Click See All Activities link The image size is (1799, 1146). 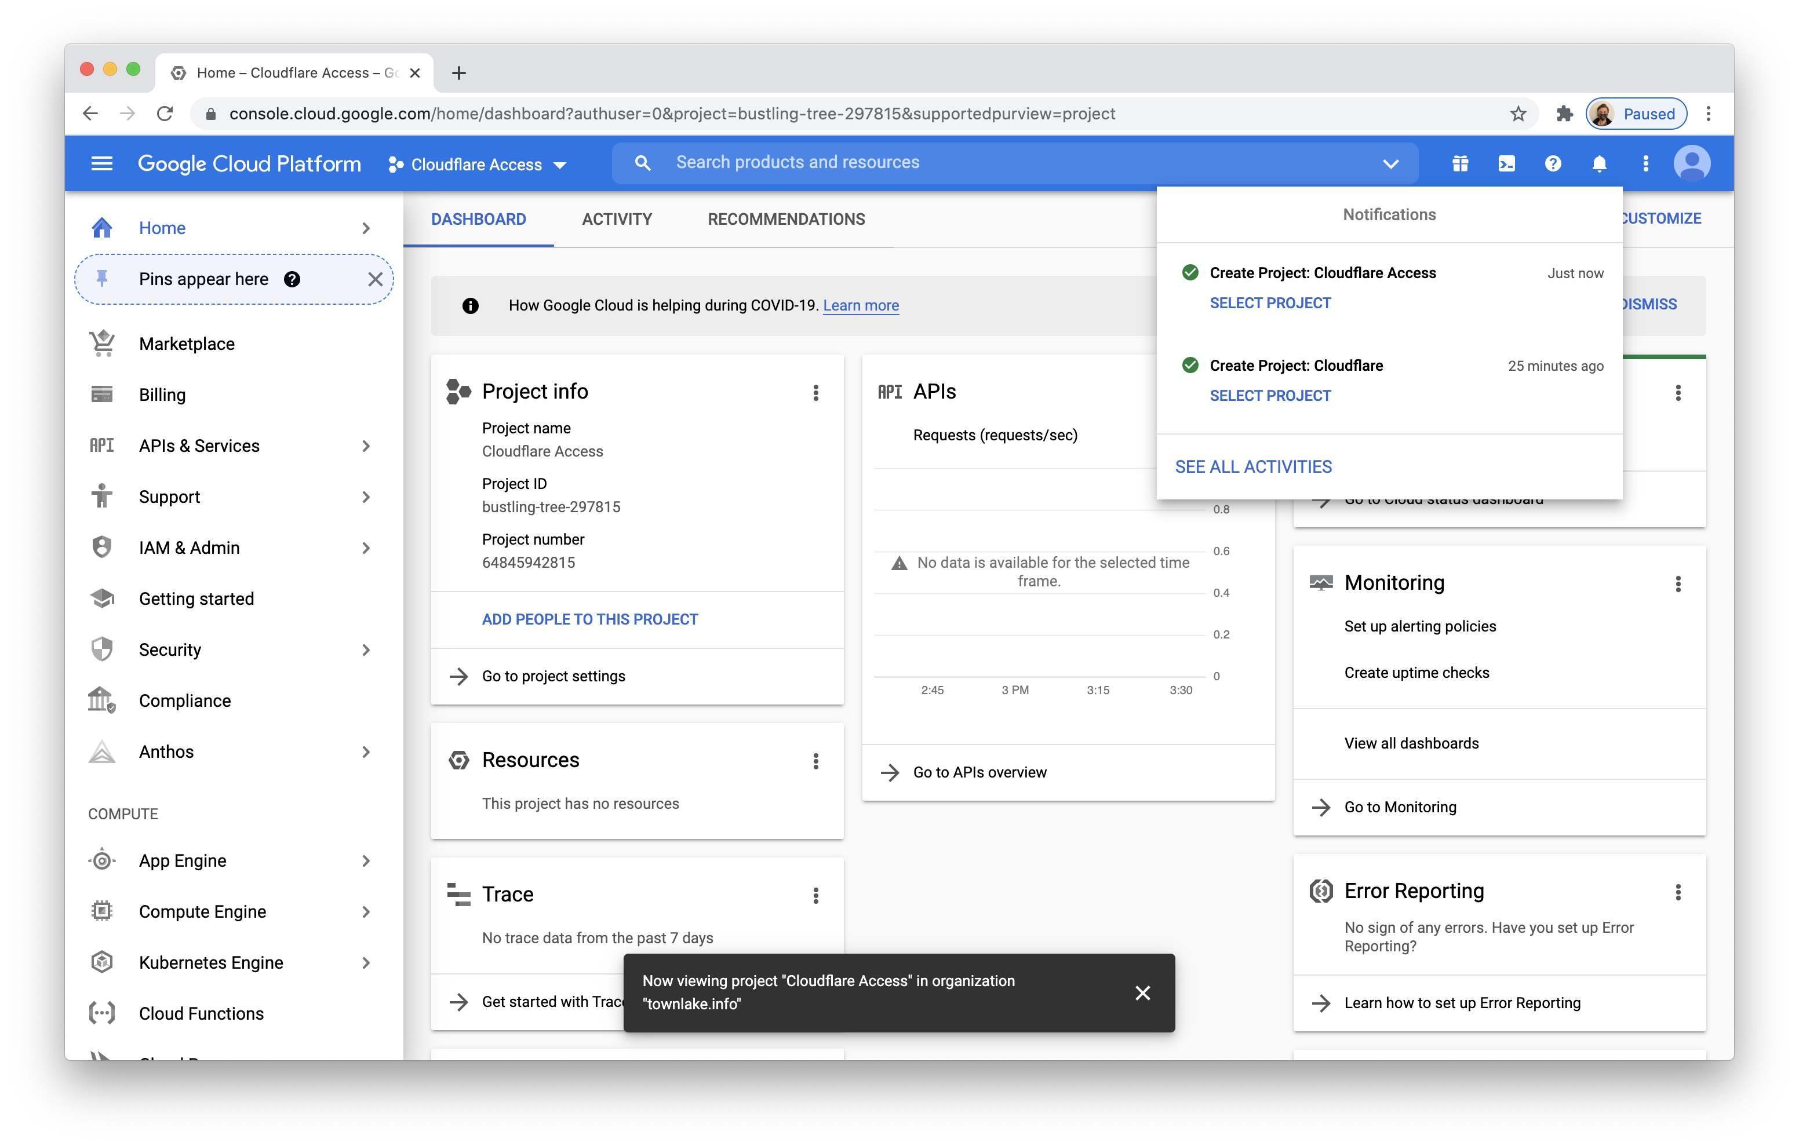(x=1253, y=467)
